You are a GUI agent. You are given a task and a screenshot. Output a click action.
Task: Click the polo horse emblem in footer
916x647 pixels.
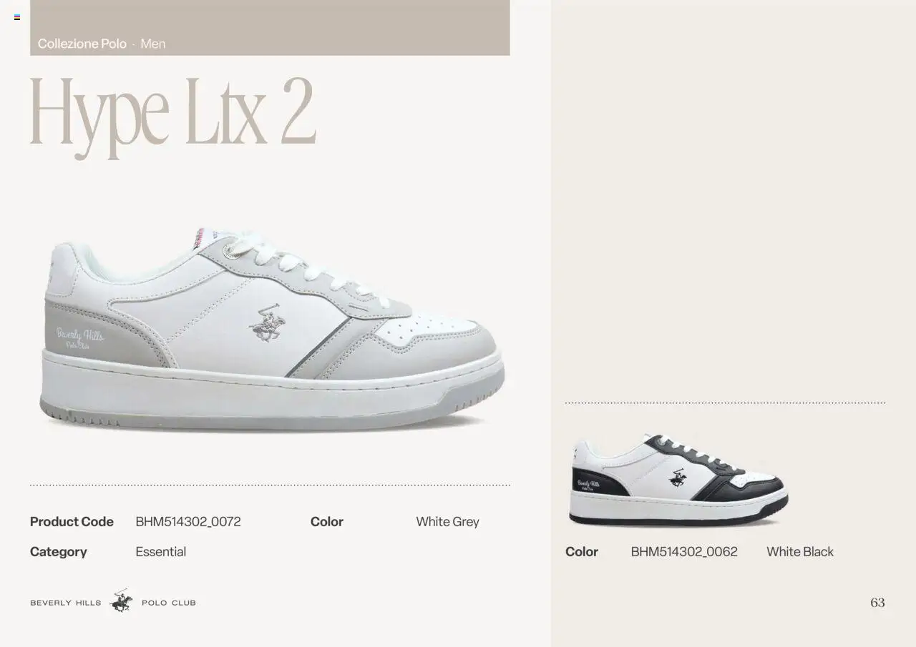pyautogui.click(x=121, y=601)
